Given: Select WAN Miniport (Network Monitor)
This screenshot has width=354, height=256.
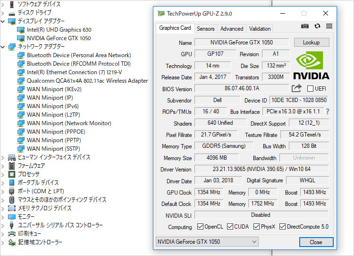Looking at the screenshot, I should 69,123.
